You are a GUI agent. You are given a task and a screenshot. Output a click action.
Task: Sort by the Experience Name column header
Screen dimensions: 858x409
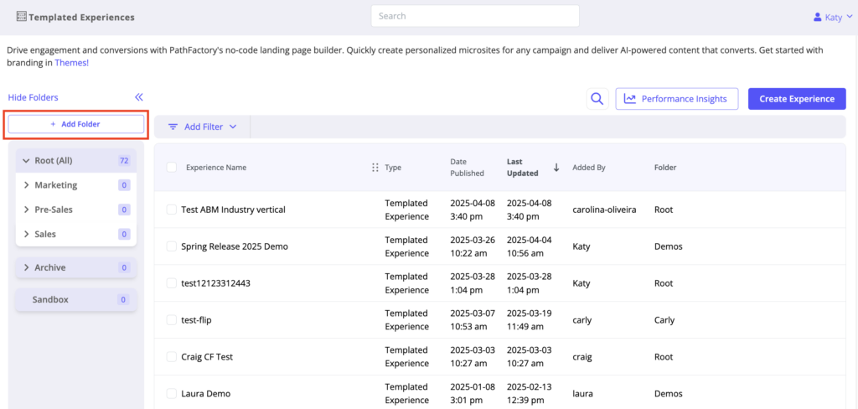coord(216,168)
